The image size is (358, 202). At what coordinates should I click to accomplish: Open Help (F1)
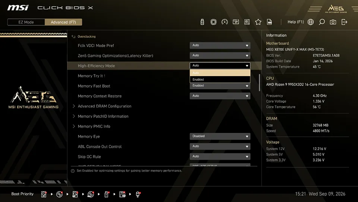(x=295, y=22)
